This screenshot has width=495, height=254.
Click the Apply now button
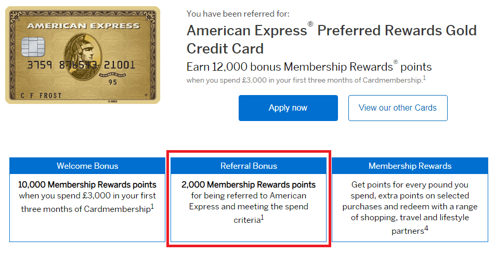tap(288, 108)
